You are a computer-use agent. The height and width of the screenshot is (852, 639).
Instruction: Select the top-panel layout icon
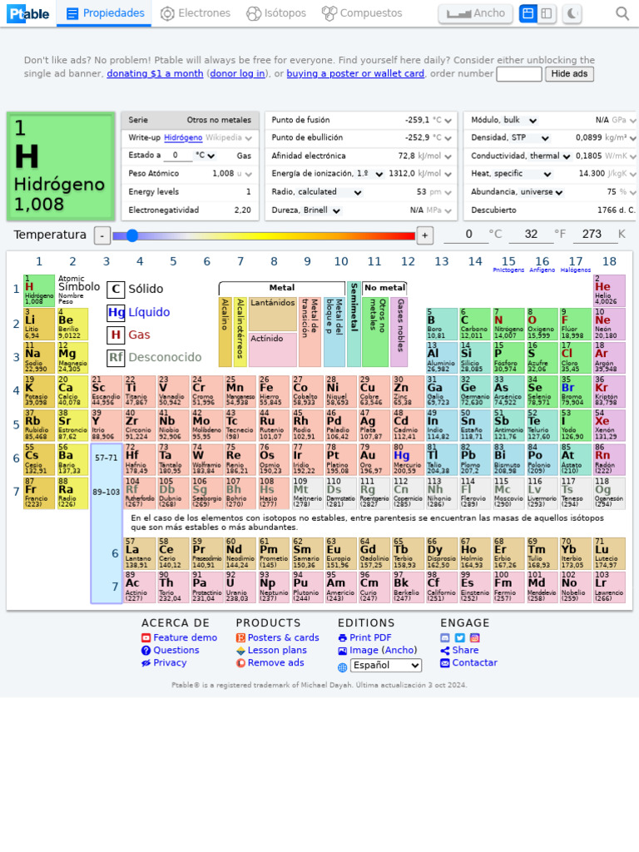[x=528, y=13]
